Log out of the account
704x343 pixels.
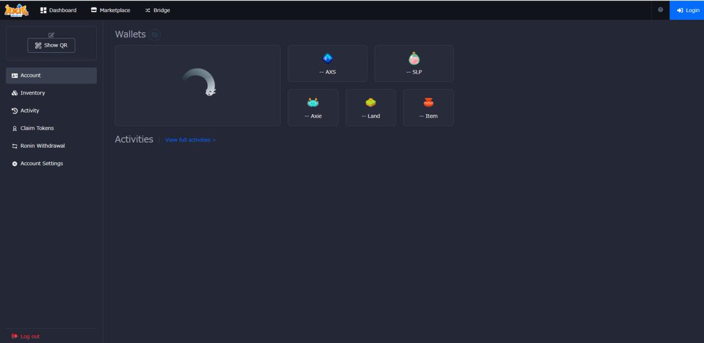(x=26, y=337)
